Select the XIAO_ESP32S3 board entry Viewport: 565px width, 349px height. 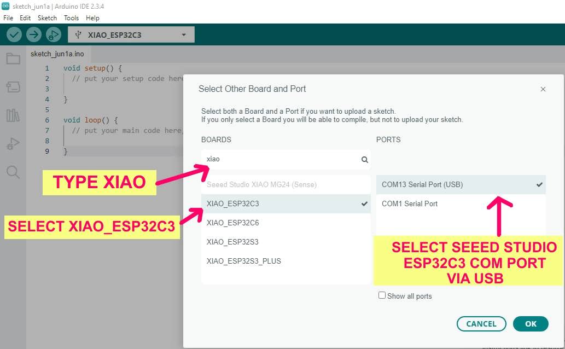coord(286,242)
